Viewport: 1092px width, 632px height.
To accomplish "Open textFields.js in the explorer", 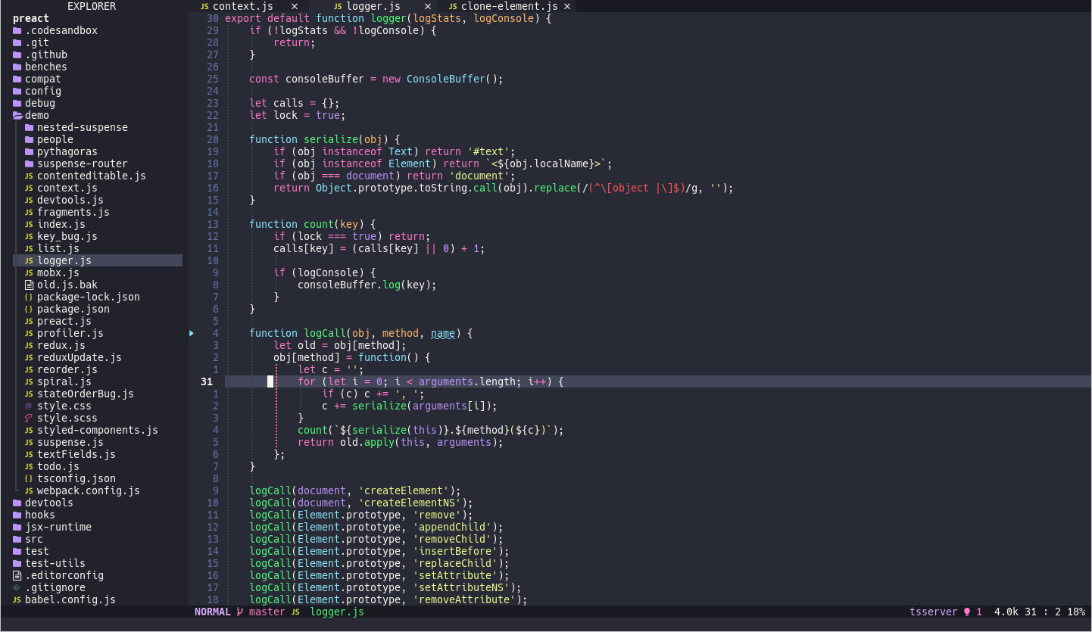I will click(x=76, y=454).
